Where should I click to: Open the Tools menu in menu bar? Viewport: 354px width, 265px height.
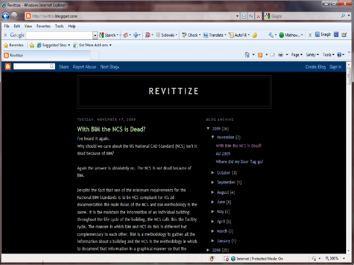(x=59, y=26)
